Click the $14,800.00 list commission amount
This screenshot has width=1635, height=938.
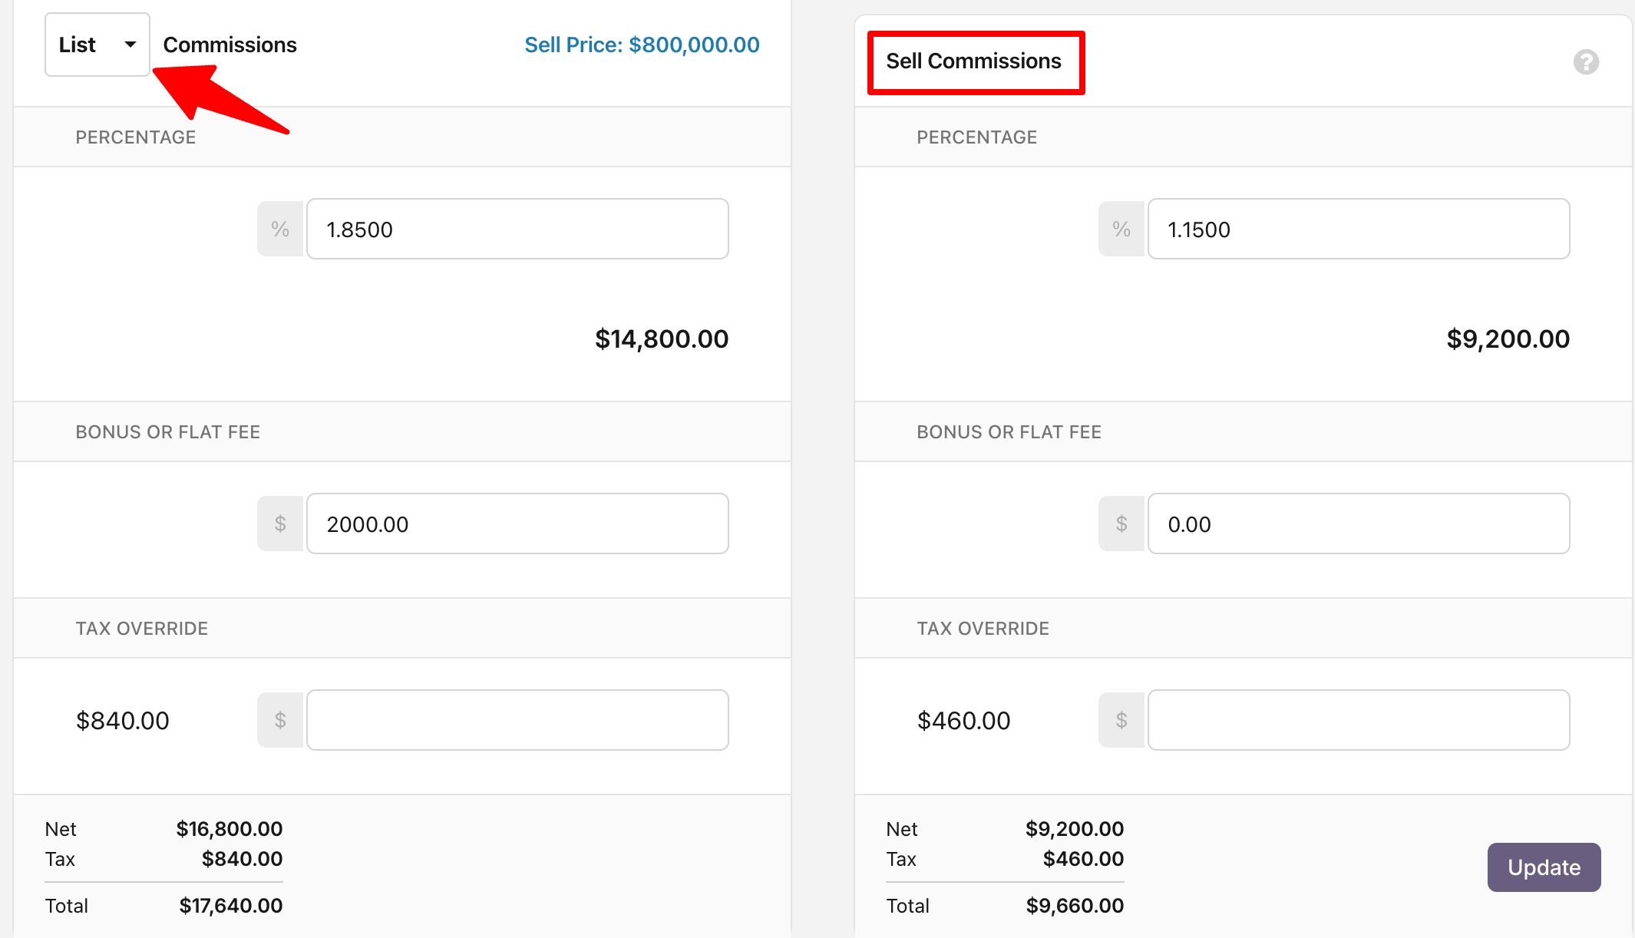click(x=661, y=339)
